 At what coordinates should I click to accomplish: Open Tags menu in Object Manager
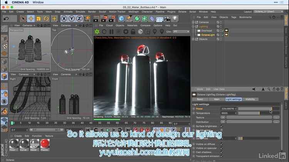(x=234, y=17)
